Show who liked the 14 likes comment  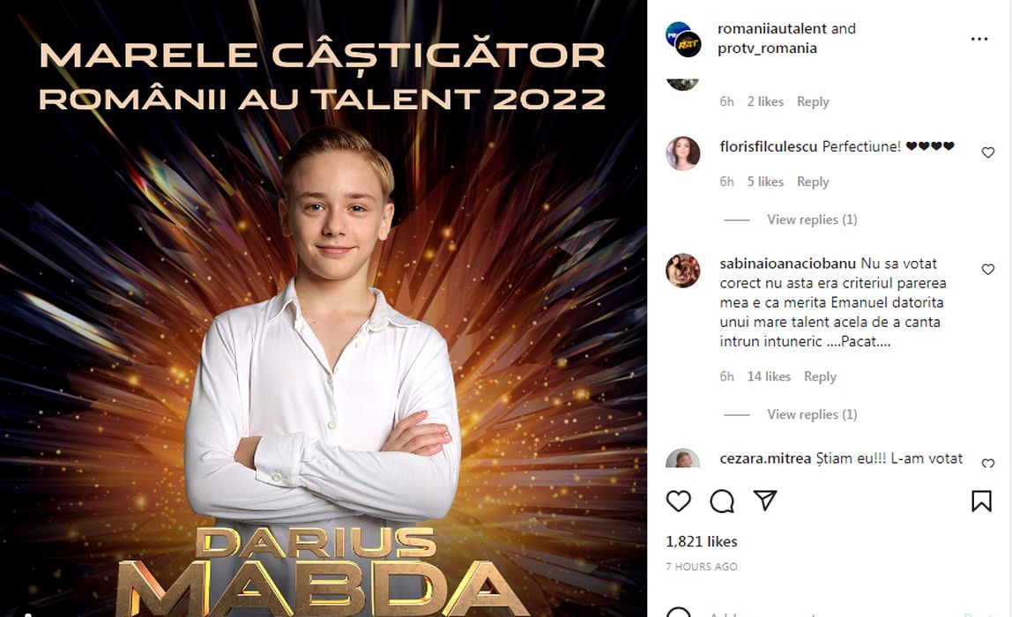[x=769, y=376]
